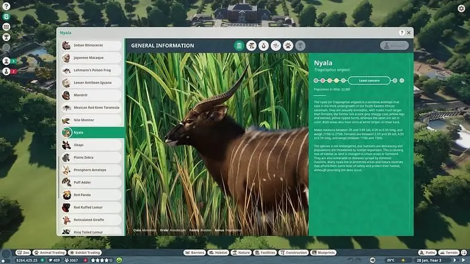
Task: Select Japanese Macaque in the animal list
Action: (91, 58)
